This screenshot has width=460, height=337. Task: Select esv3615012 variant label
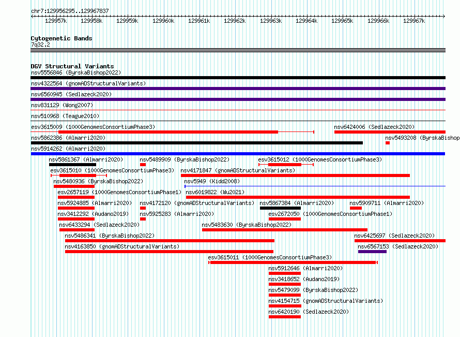(320, 159)
